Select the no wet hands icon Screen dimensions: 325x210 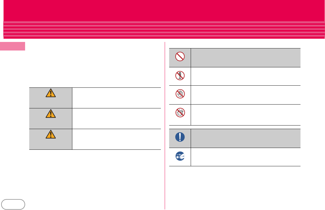click(x=180, y=94)
